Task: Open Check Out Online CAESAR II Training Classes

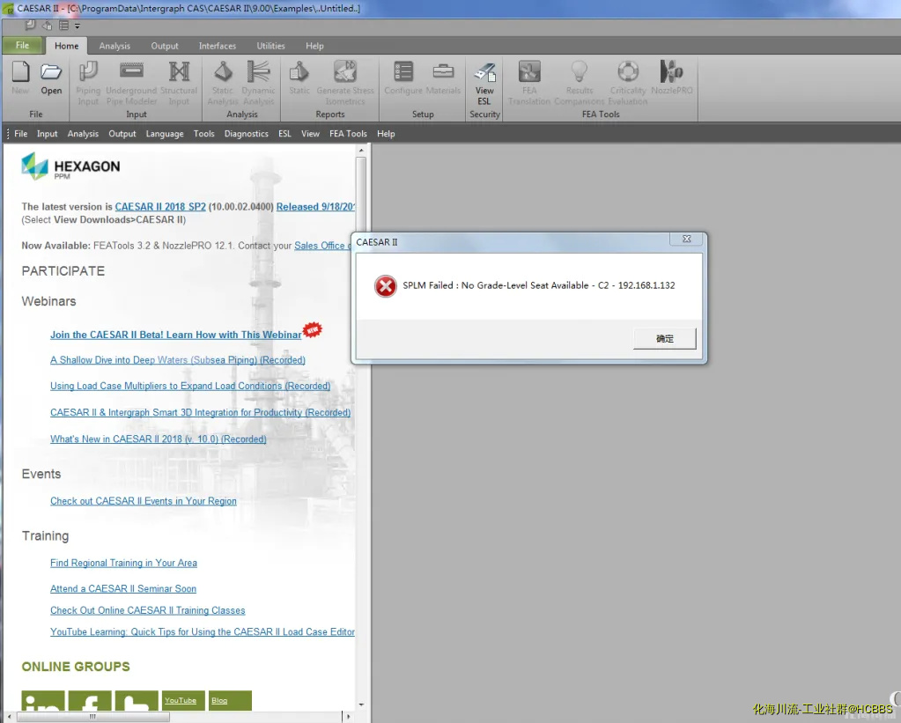Action: (x=148, y=610)
